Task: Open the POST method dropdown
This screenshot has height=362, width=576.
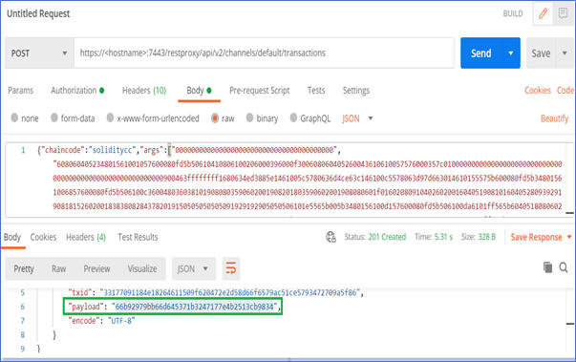Action: coord(39,53)
